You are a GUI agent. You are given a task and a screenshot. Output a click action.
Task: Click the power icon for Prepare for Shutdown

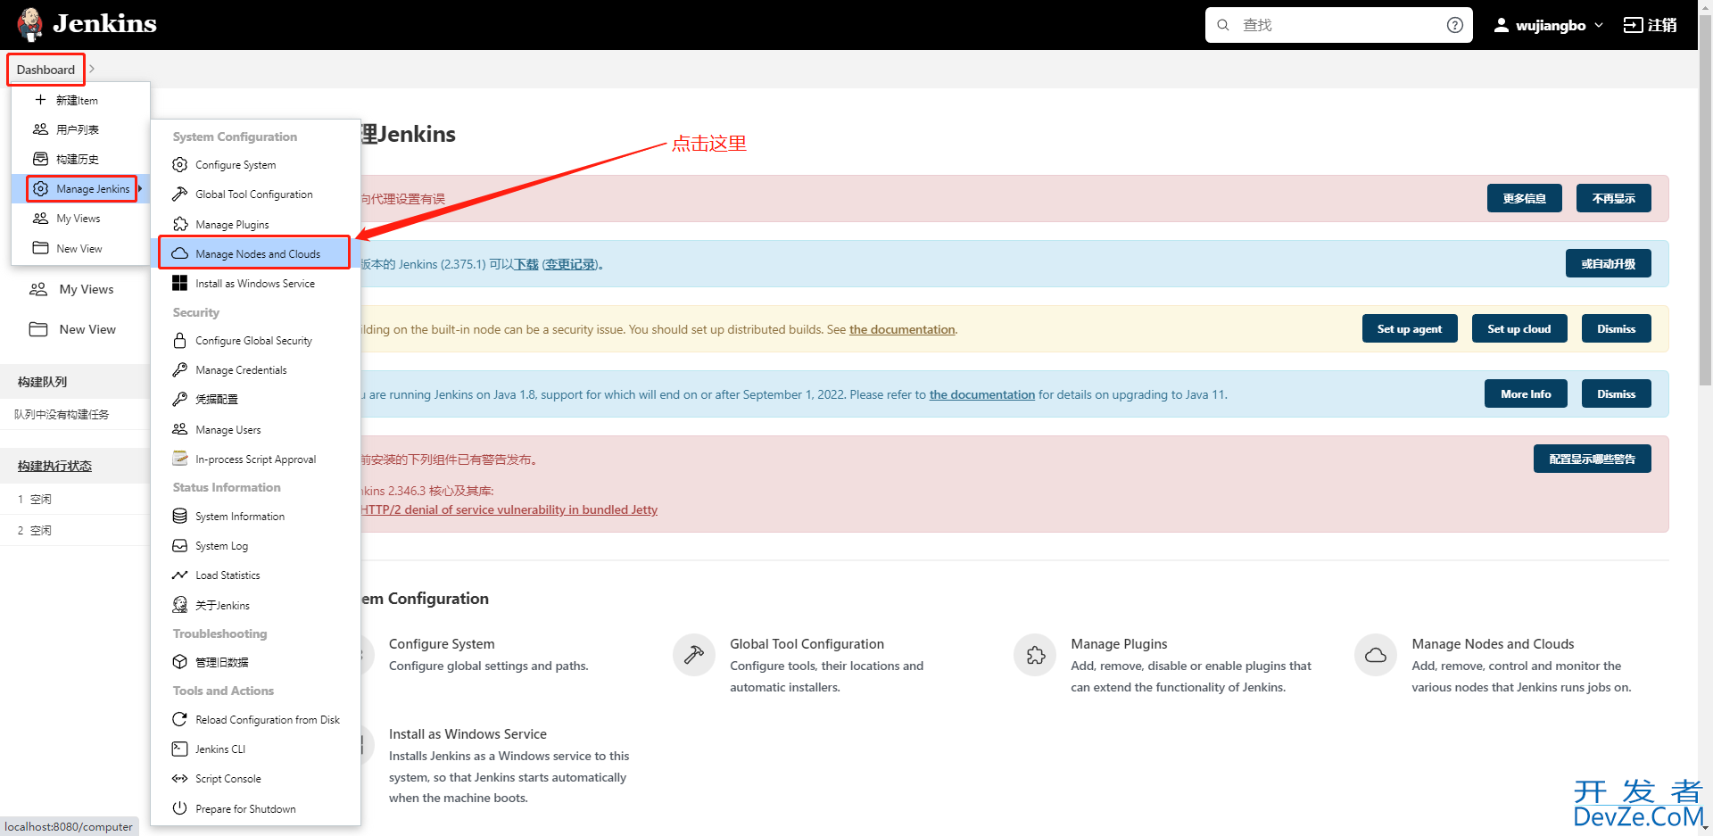tap(179, 808)
